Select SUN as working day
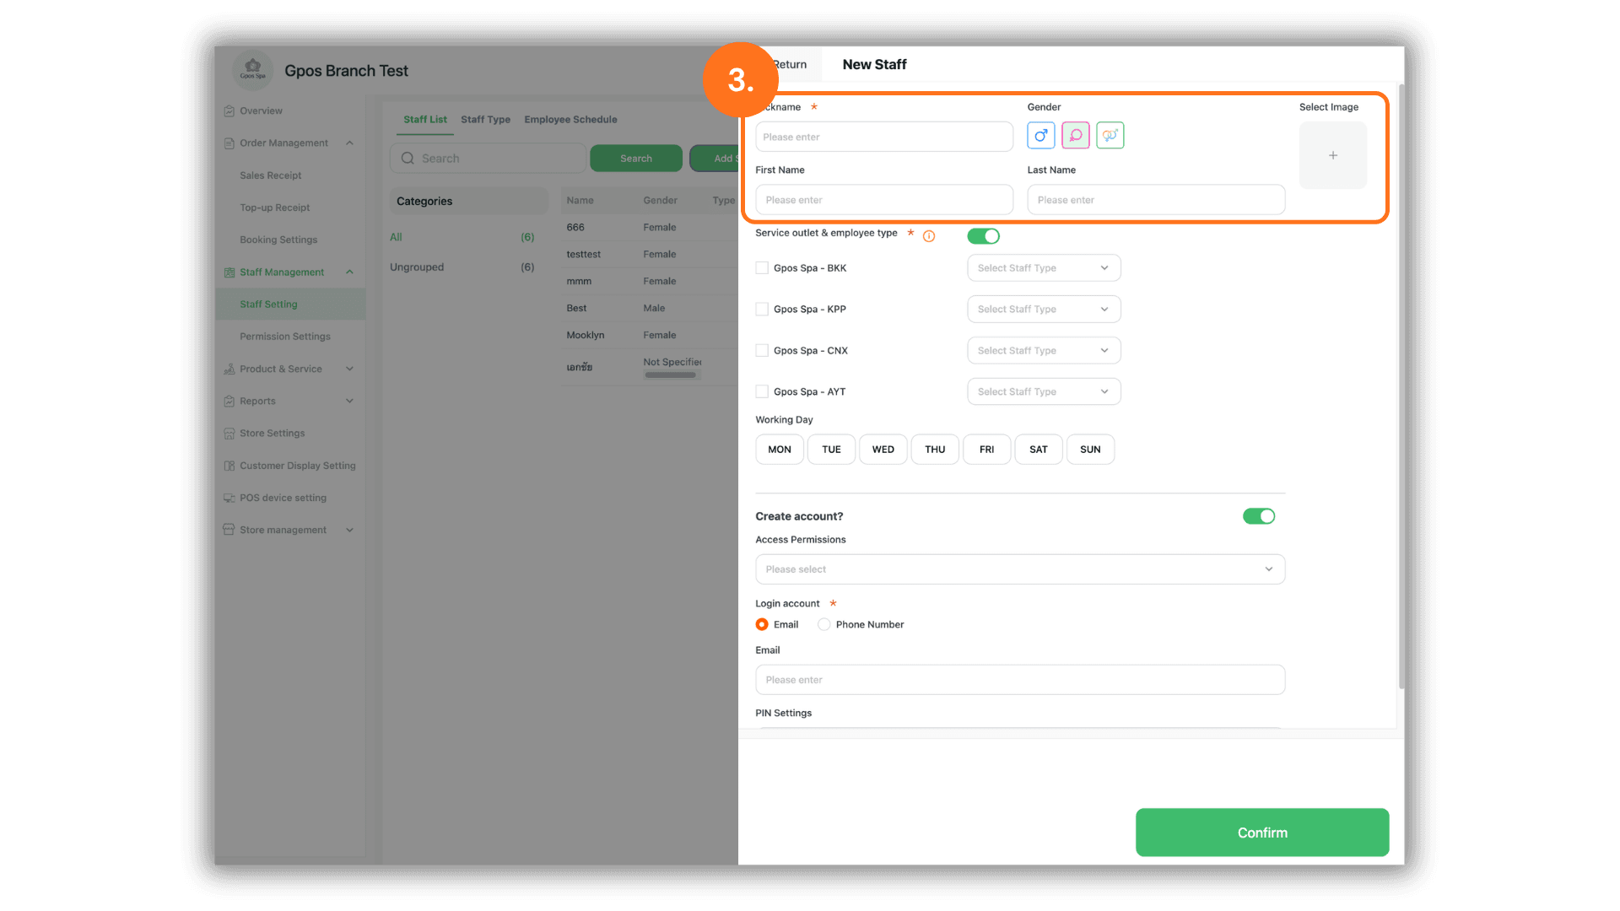1620x911 pixels. click(1090, 450)
